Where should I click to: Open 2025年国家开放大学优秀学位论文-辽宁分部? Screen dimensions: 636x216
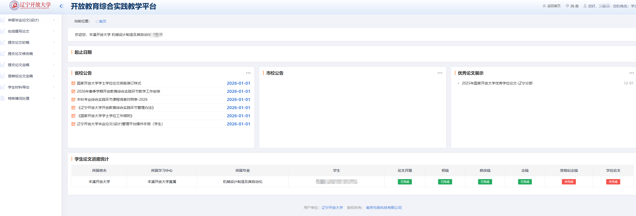pos(497,83)
